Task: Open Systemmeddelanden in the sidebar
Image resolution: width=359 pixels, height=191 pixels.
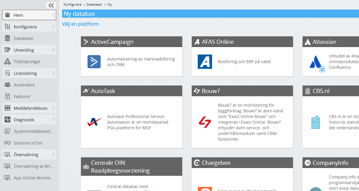Action: tap(29, 131)
